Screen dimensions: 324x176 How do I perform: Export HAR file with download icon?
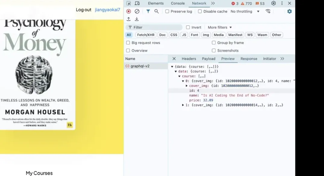(x=137, y=19)
